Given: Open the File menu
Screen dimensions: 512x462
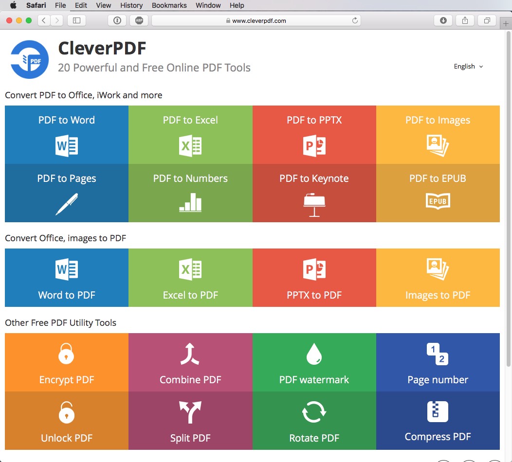Looking at the screenshot, I should [x=60, y=5].
